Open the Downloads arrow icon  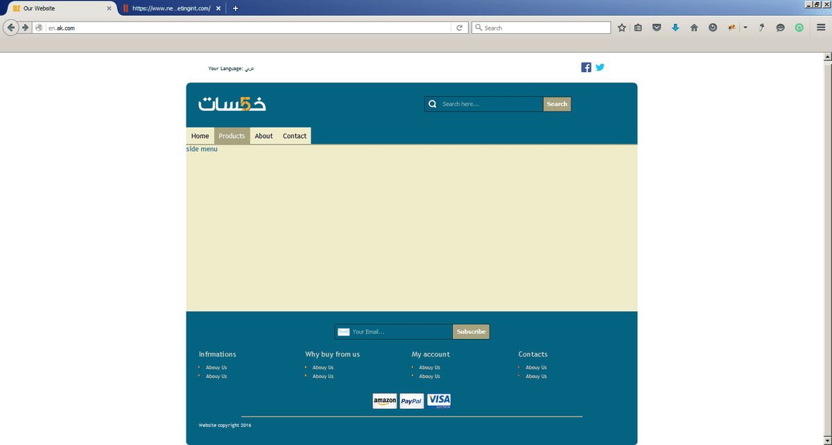(x=675, y=28)
